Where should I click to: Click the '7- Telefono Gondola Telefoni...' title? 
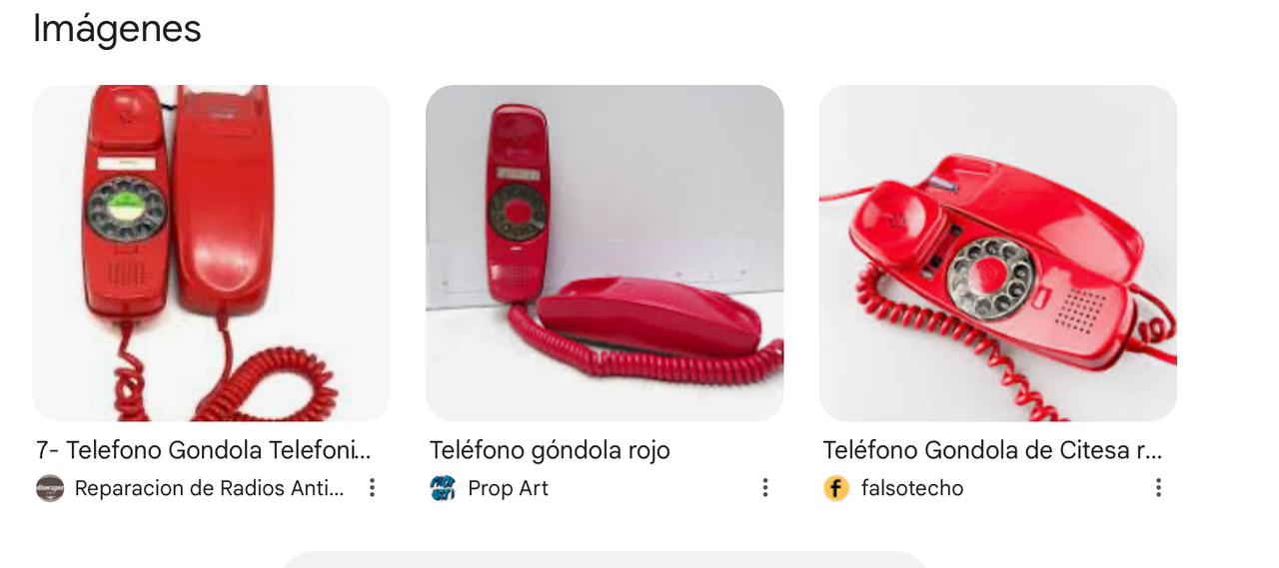[x=203, y=450]
